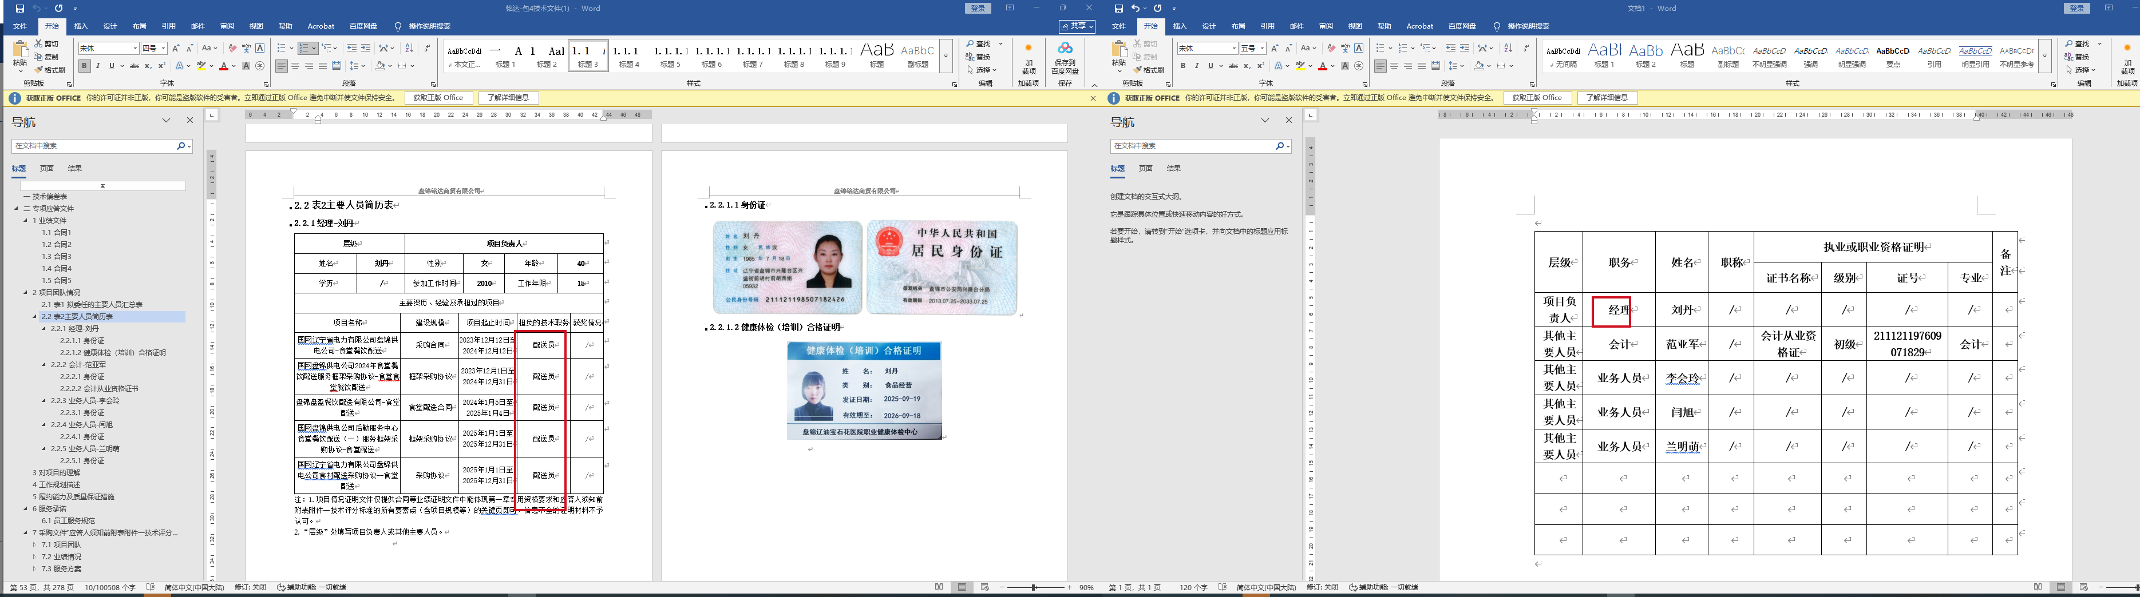The width and height of the screenshot is (2140, 597).
Task: Toggle Italic in the right Word window
Action: (x=1197, y=66)
